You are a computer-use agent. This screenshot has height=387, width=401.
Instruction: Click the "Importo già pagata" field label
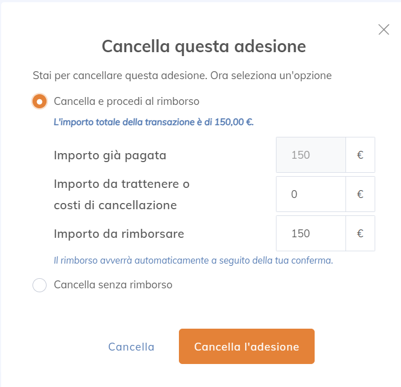coord(110,155)
